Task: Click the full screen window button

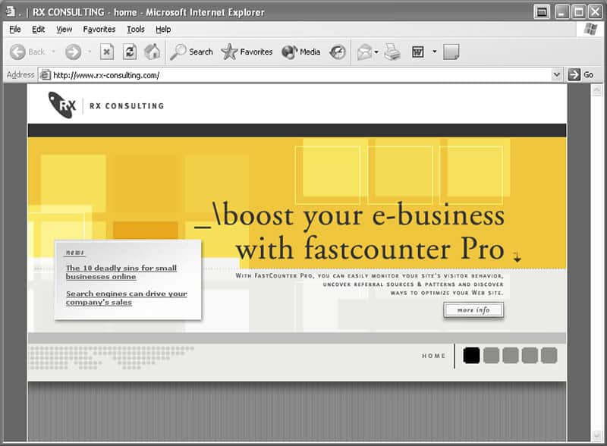Action: [x=542, y=12]
